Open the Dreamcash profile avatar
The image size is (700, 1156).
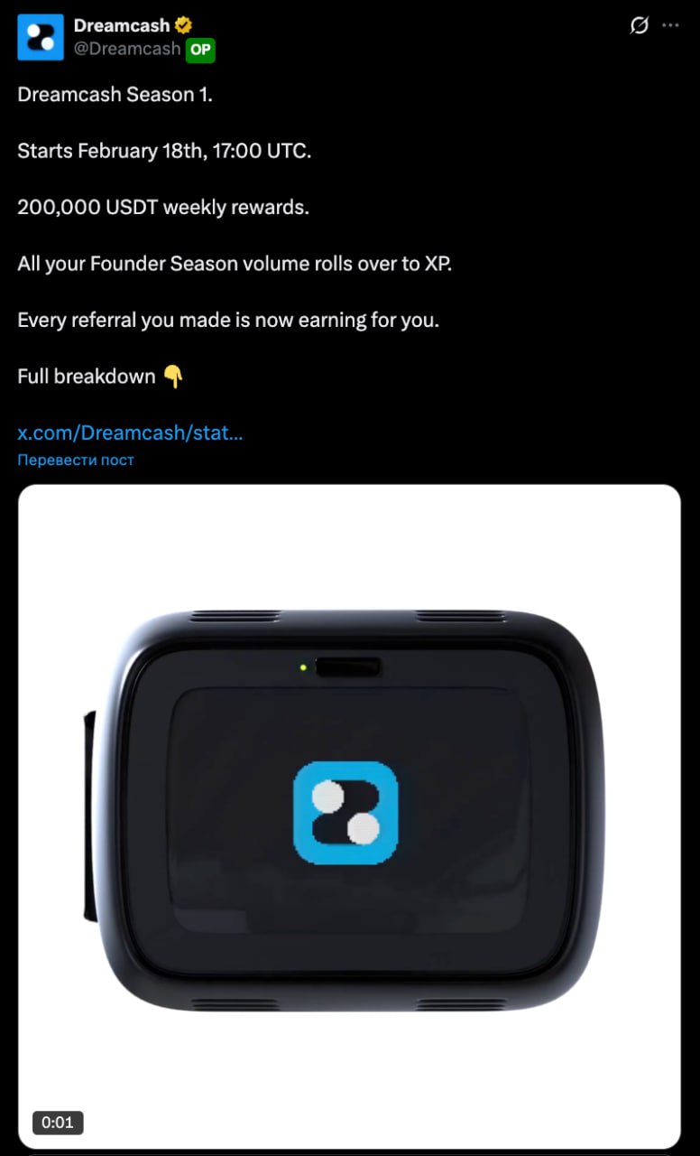(x=41, y=37)
